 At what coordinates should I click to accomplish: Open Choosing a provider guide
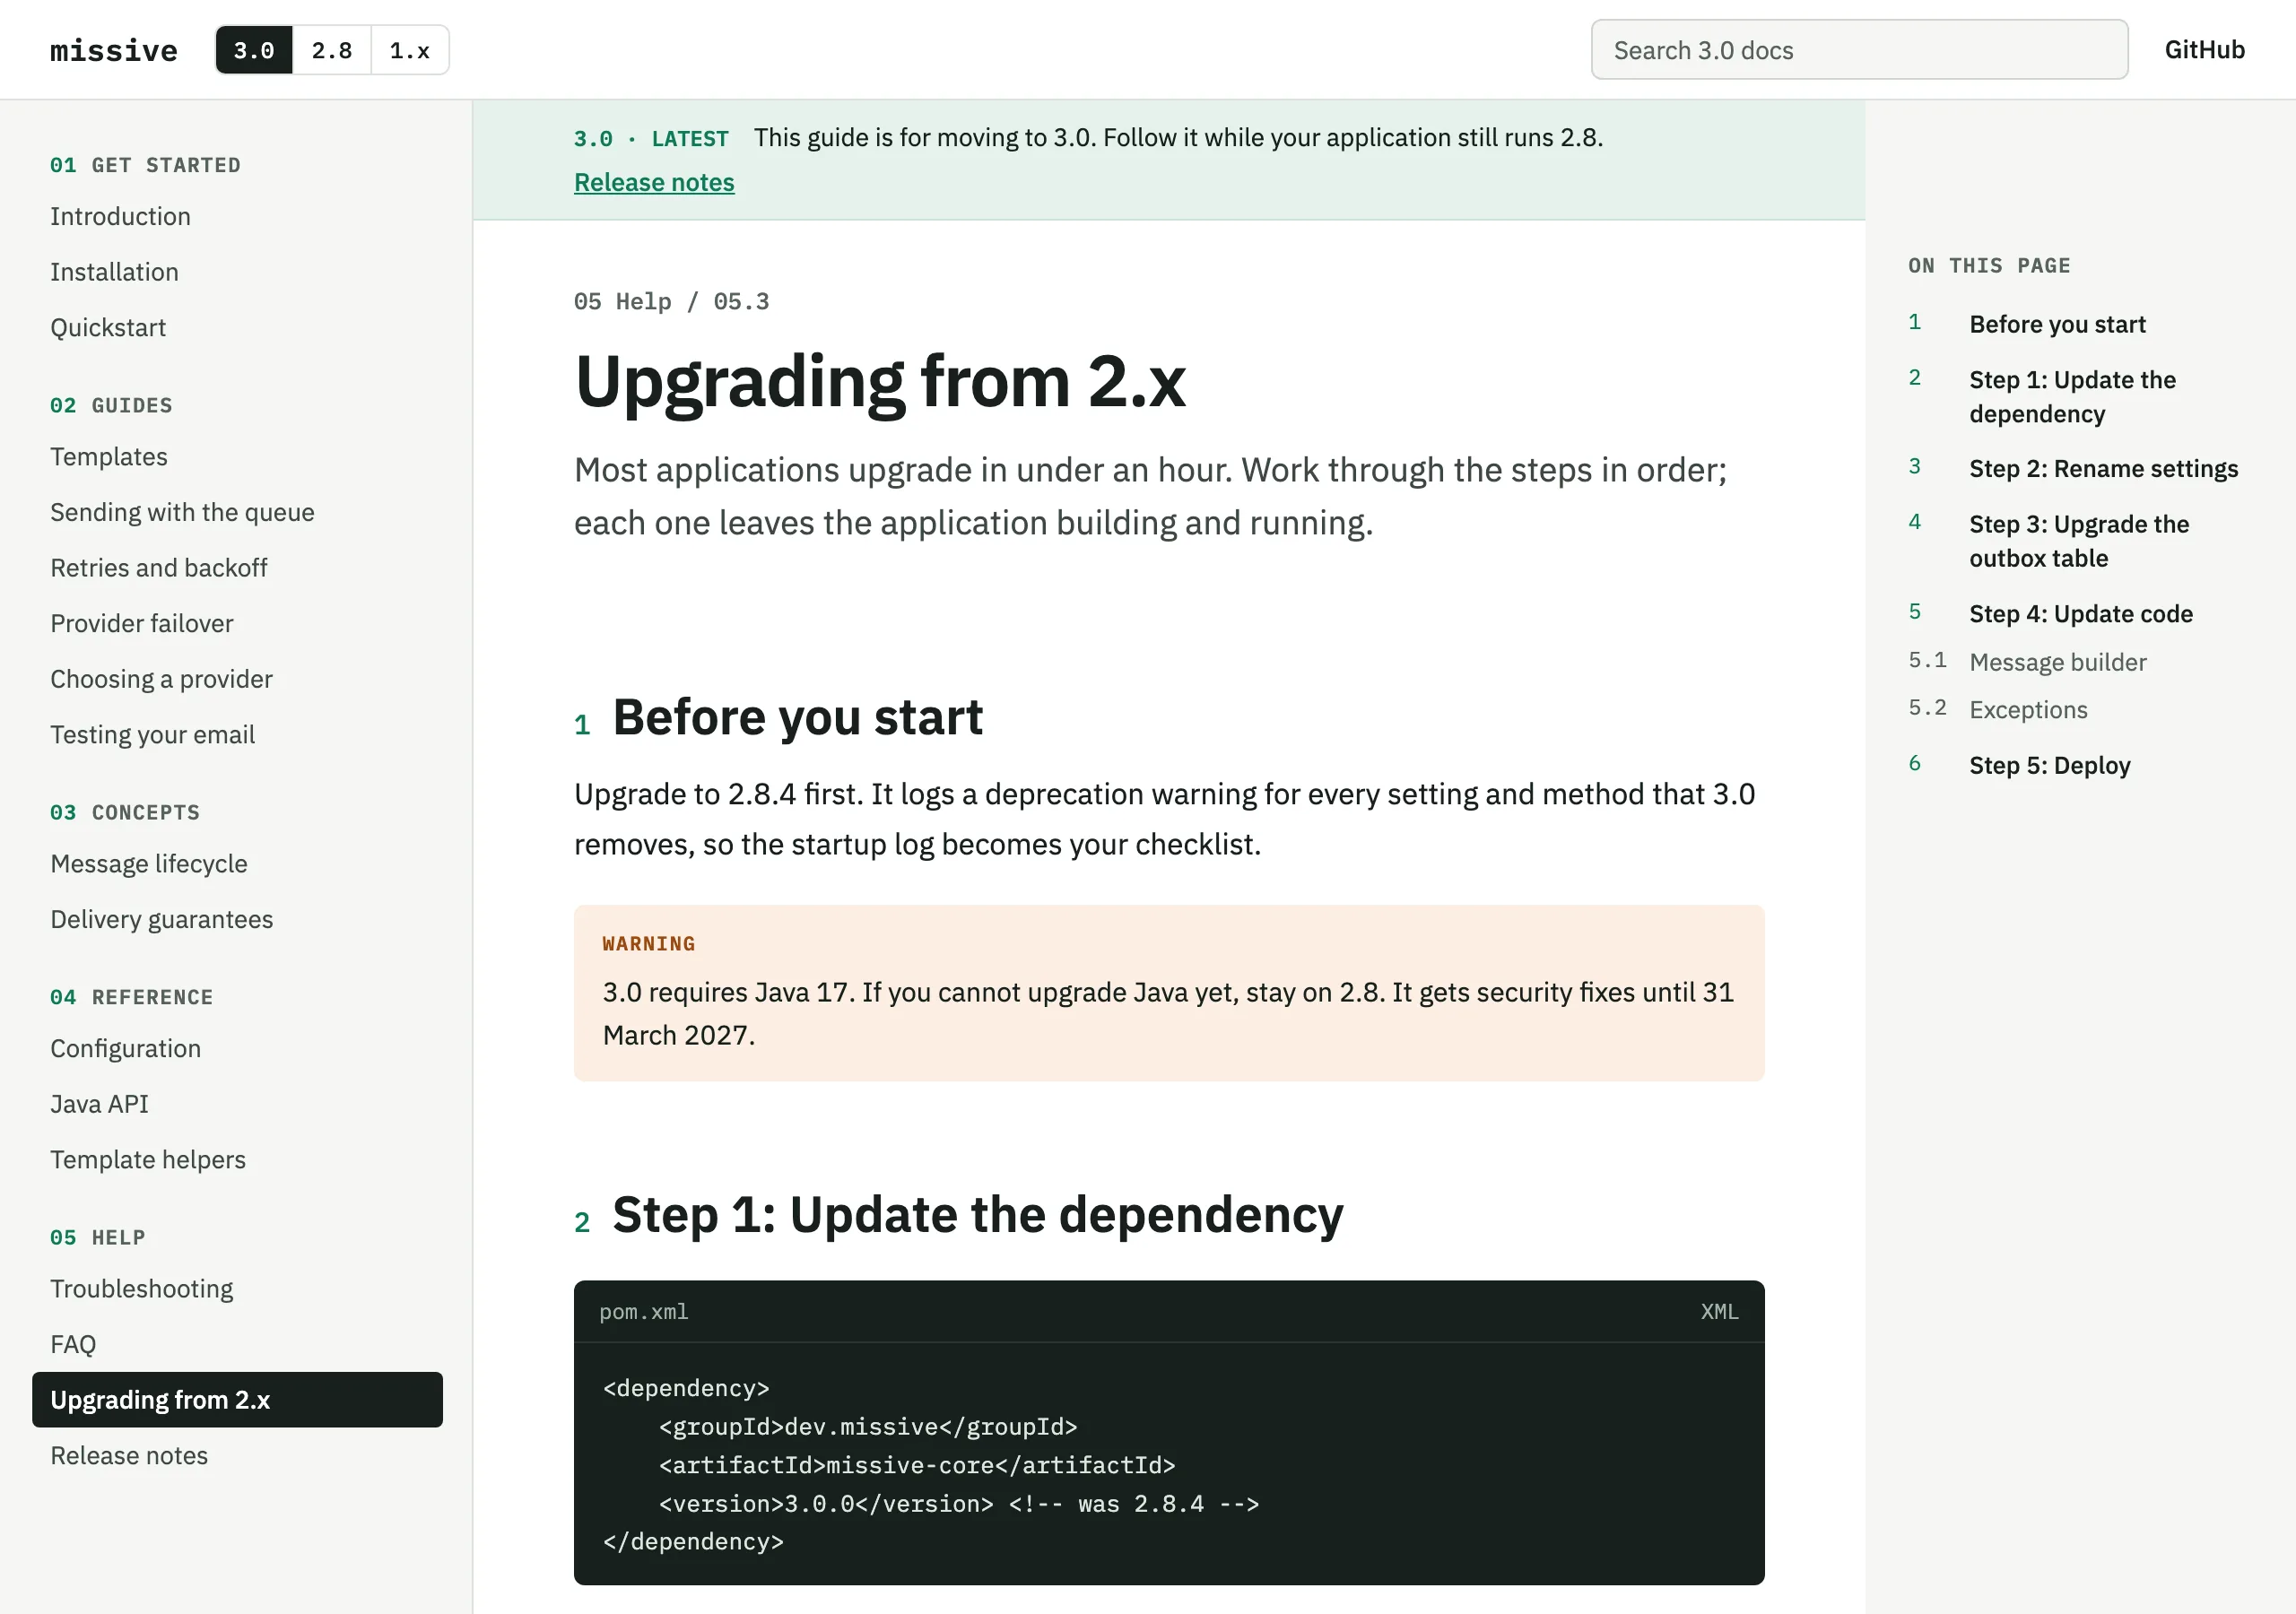click(161, 679)
